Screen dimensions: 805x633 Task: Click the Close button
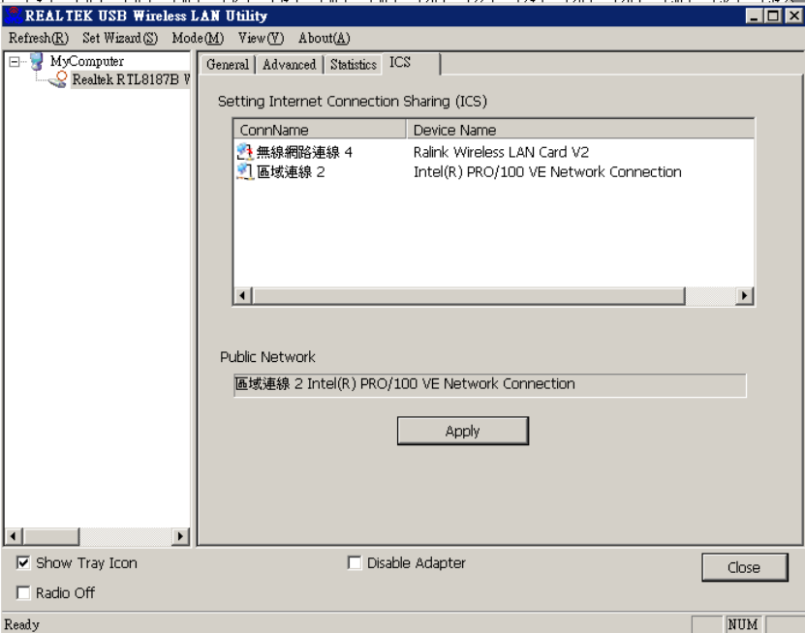tap(744, 567)
